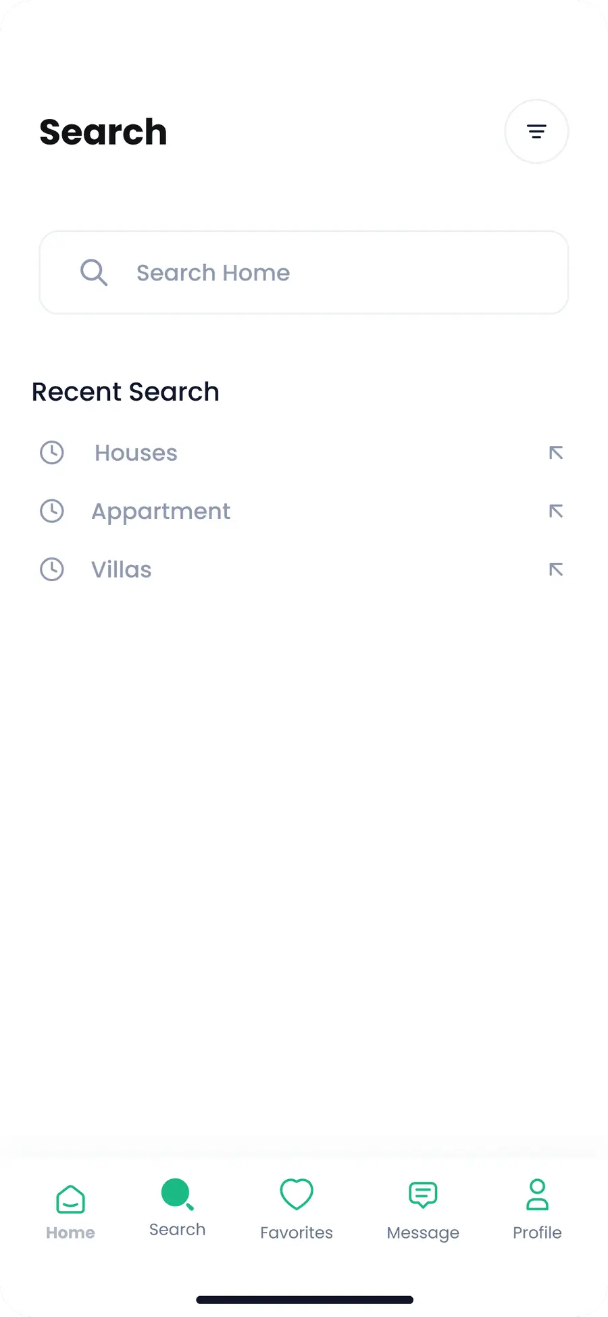This screenshot has width=608, height=1317.
Task: Choose the Houses recent search
Action: click(x=136, y=453)
